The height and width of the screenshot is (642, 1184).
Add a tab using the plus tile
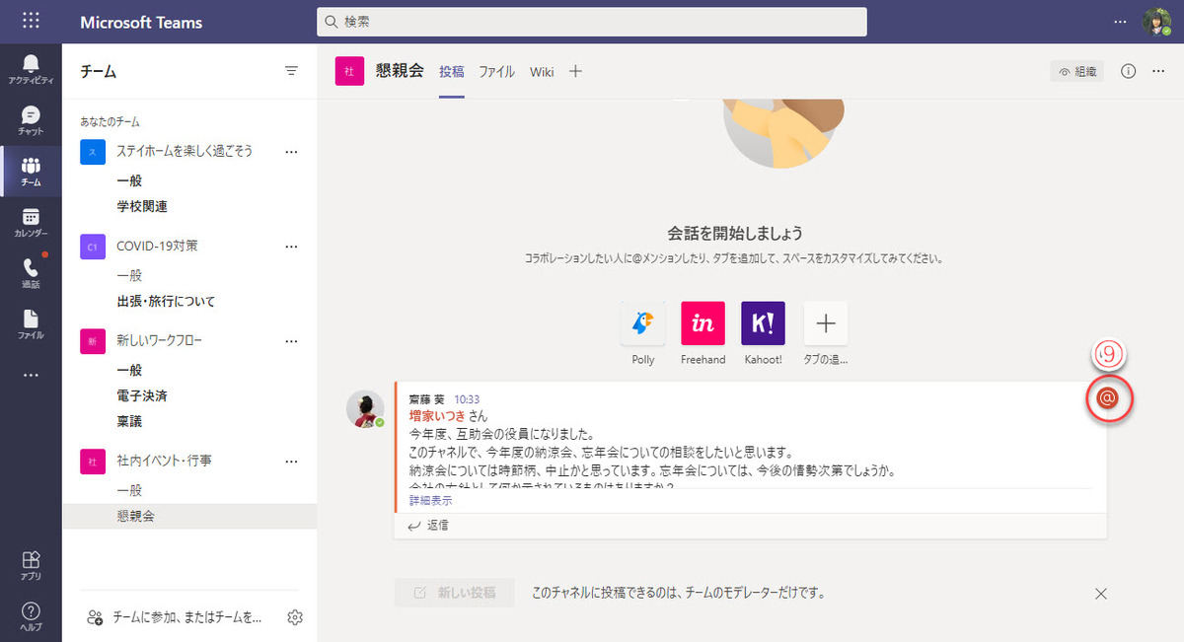[x=826, y=323]
